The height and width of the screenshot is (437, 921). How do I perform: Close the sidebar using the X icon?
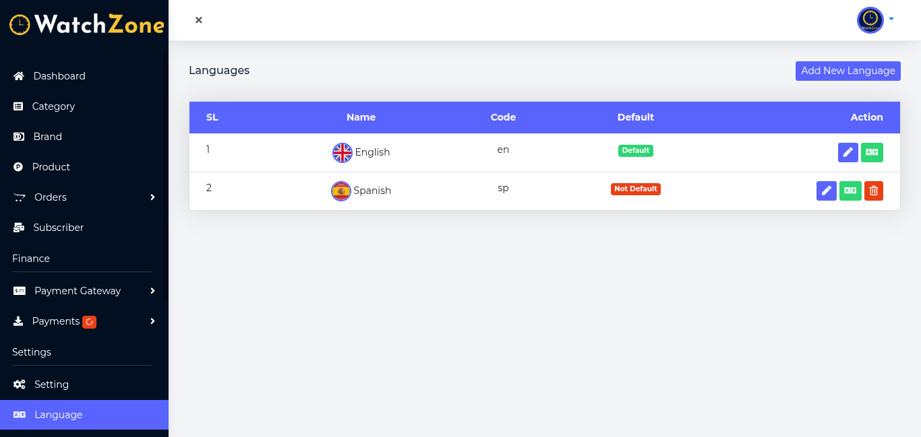(x=199, y=20)
